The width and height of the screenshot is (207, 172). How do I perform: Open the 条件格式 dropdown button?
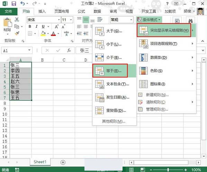tap(149, 20)
